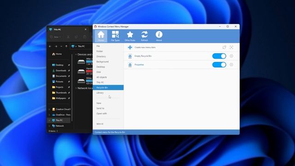The image size is (295, 166).
Task: Open the New dropdown in File Explorer toolbar
Action: pos(55,37)
